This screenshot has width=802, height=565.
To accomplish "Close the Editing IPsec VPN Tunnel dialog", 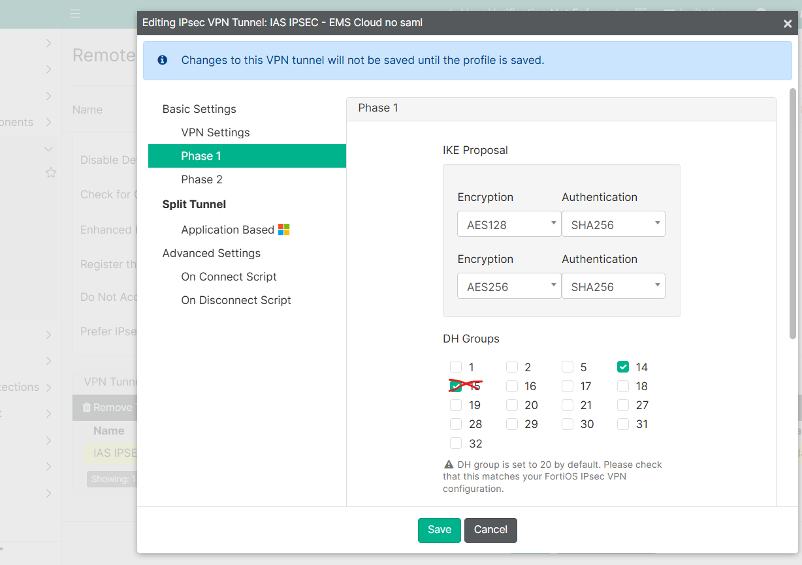I will click(x=788, y=23).
